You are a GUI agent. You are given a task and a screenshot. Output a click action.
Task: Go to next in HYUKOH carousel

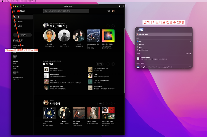113,26
